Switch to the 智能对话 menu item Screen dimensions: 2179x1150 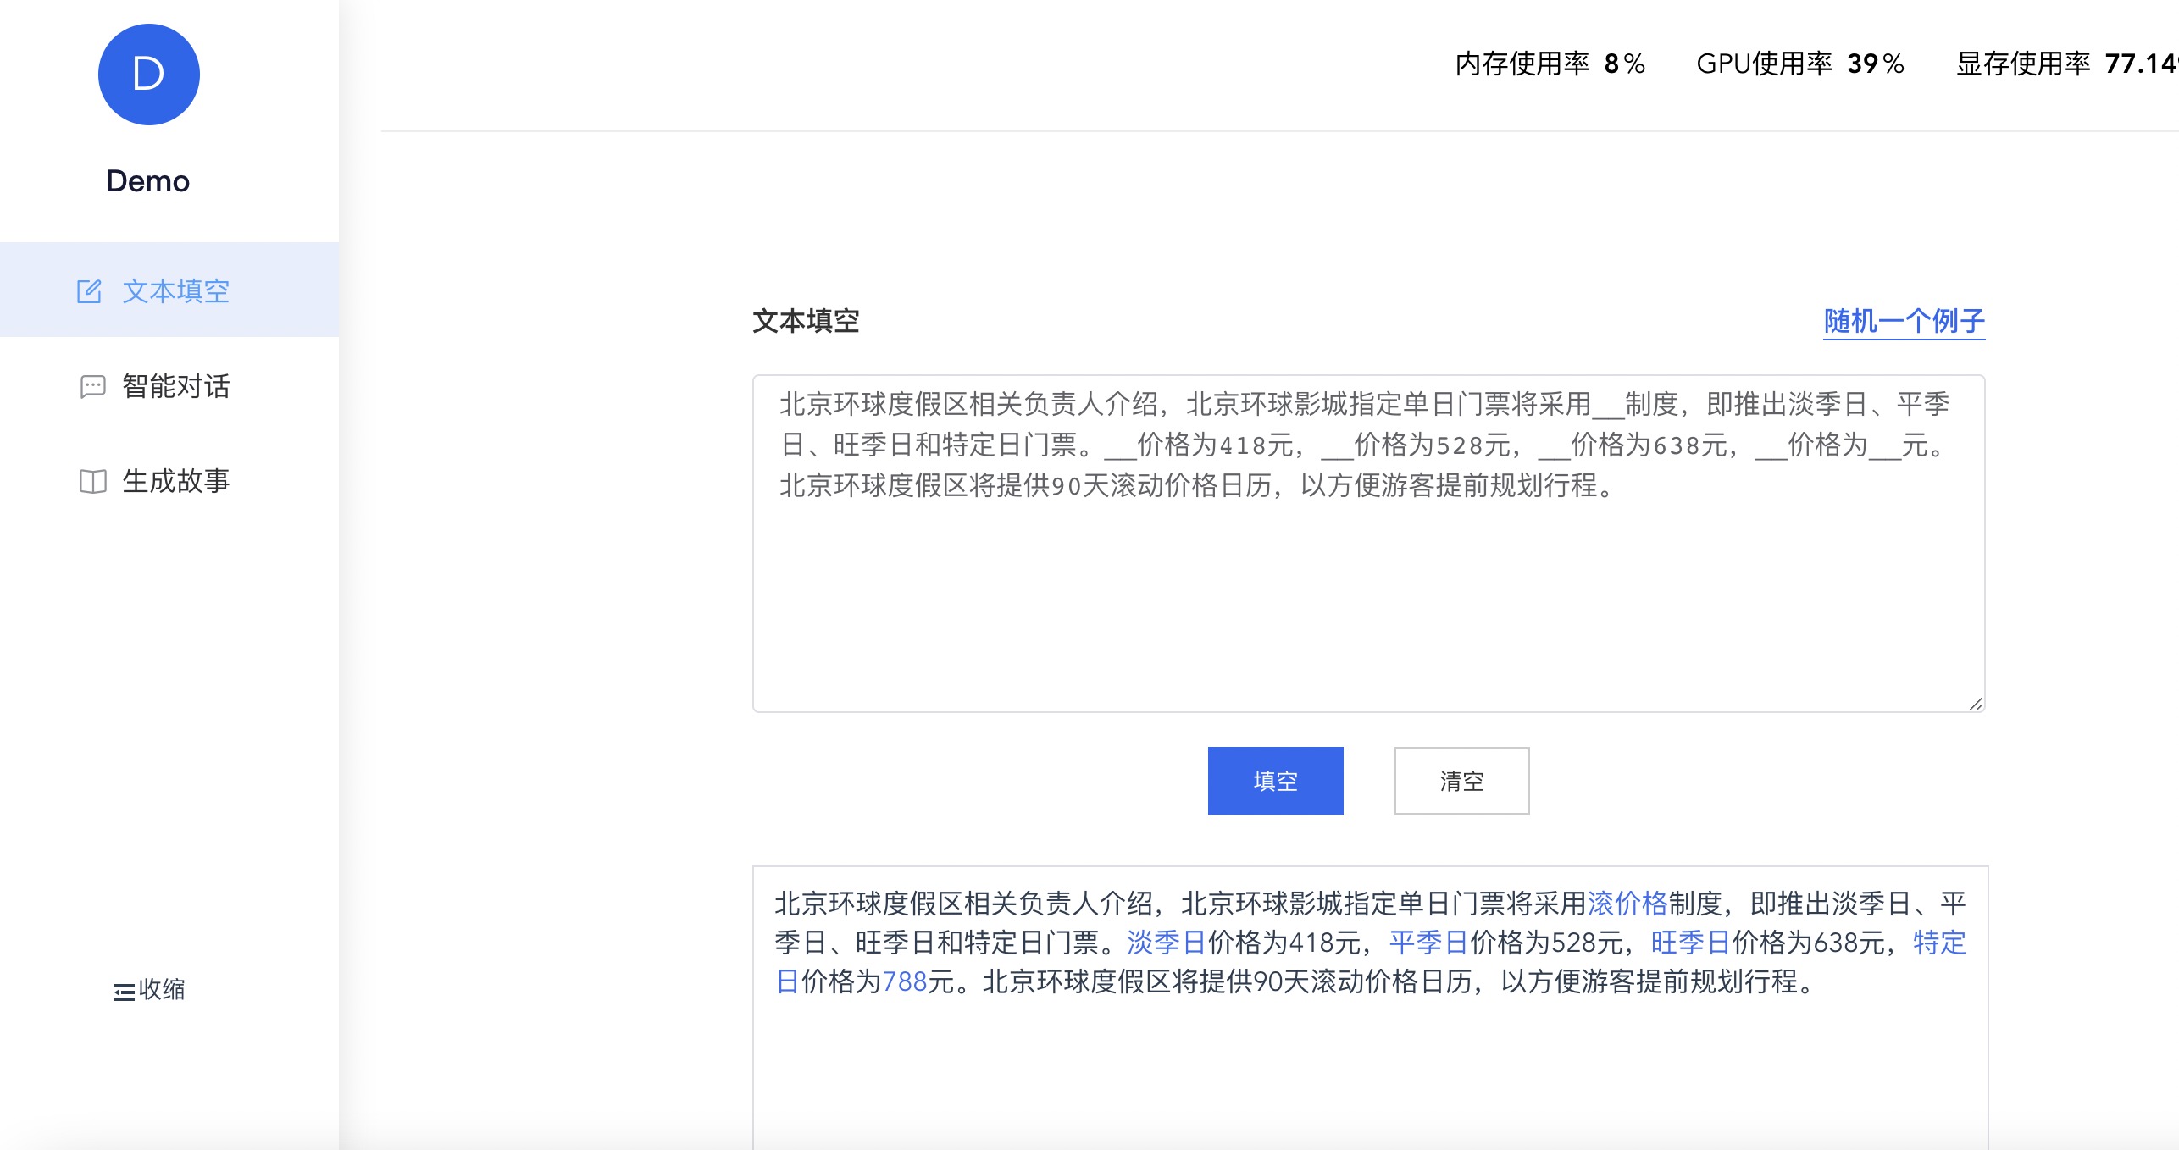click(x=175, y=386)
